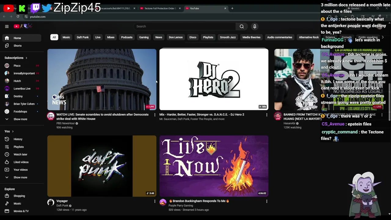Click Voyager video title
This screenshot has width=391, height=220.
[x=62, y=201]
